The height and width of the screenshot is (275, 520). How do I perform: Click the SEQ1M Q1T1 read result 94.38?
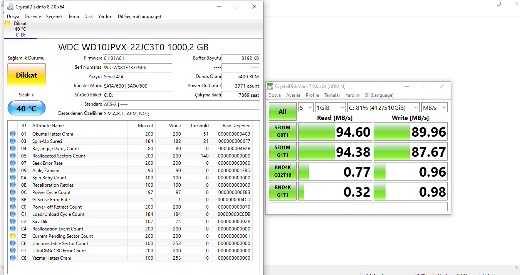335,151
